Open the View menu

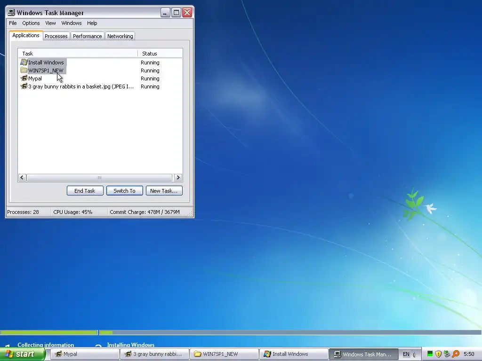click(50, 23)
